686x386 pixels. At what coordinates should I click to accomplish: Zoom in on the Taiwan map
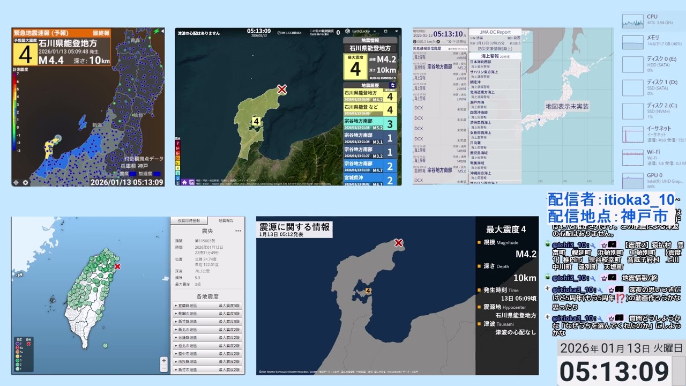[163, 361]
